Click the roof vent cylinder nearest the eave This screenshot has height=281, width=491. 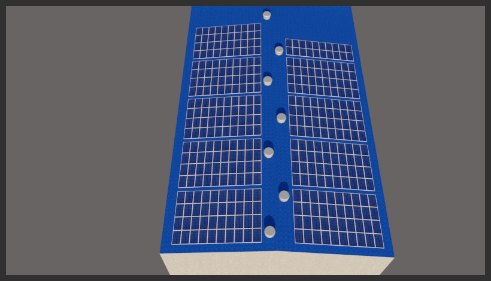coord(270,231)
